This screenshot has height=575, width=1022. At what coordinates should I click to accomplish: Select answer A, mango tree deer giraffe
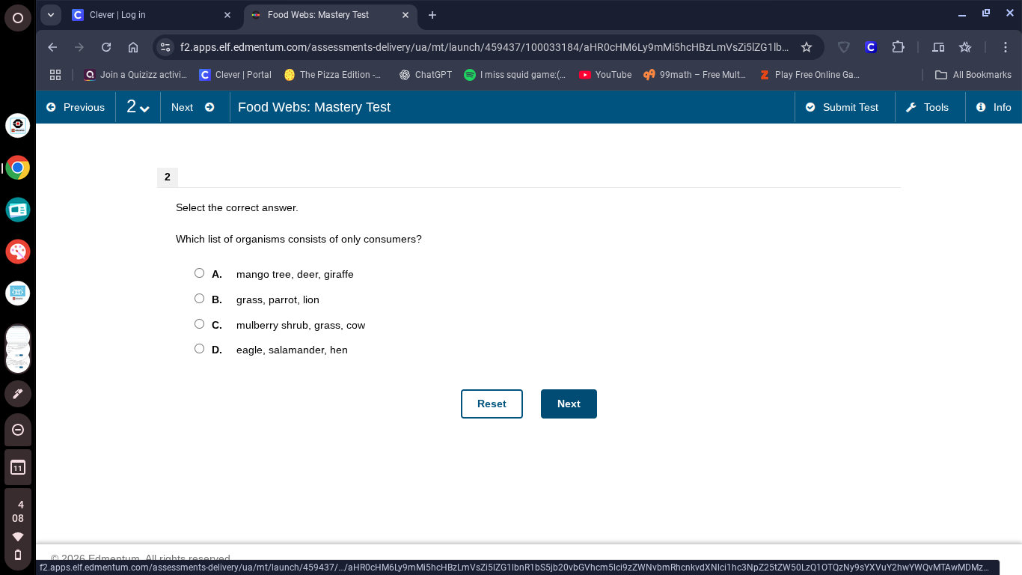tap(199, 273)
